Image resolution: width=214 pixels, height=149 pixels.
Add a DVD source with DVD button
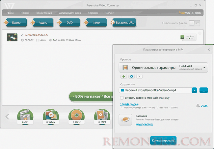pos(69,23)
